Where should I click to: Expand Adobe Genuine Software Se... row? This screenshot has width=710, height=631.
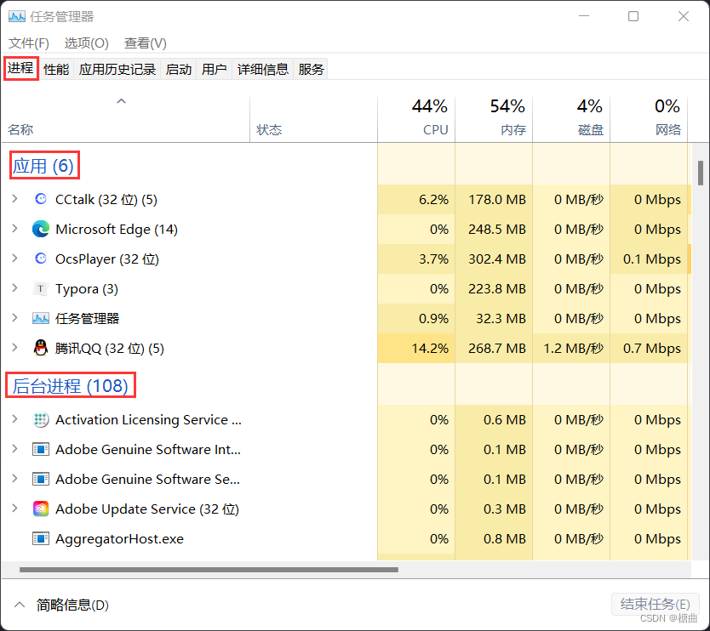[x=15, y=479]
